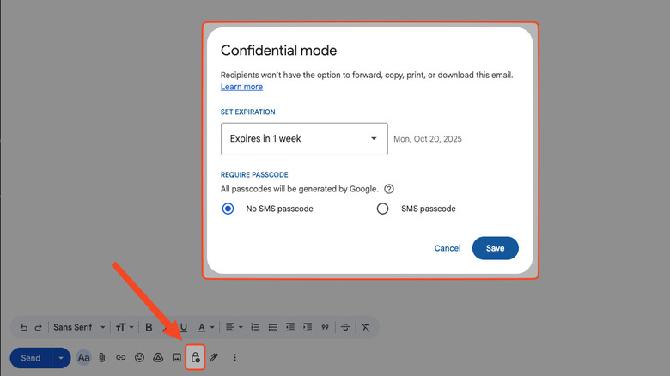Open more options three-dot menu
The height and width of the screenshot is (376, 670).
tap(234, 357)
